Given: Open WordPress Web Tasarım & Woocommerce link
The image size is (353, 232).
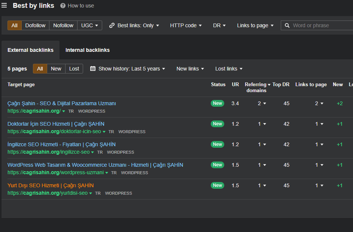Looking at the screenshot, I should (95, 165).
